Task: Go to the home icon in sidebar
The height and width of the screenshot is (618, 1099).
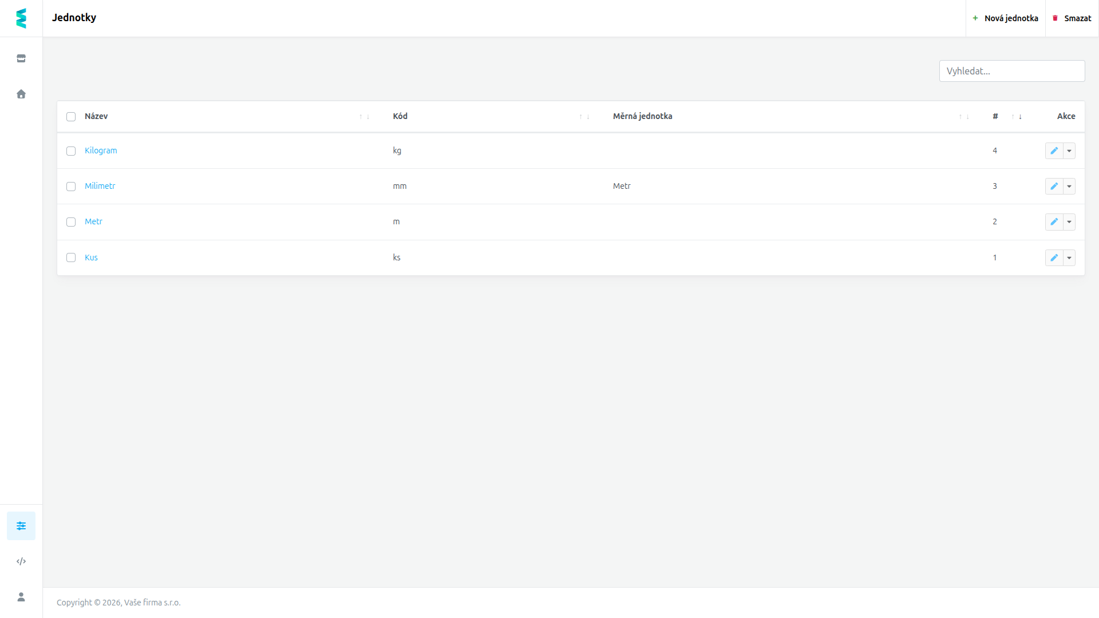Action: tap(21, 94)
